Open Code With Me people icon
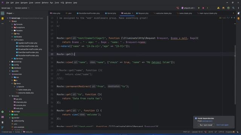The width and height of the screenshot is (241, 135). (x=218, y=8)
